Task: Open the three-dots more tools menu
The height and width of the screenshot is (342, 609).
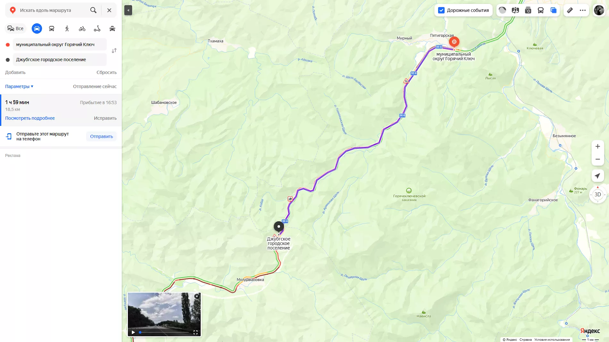Action: pyautogui.click(x=582, y=10)
